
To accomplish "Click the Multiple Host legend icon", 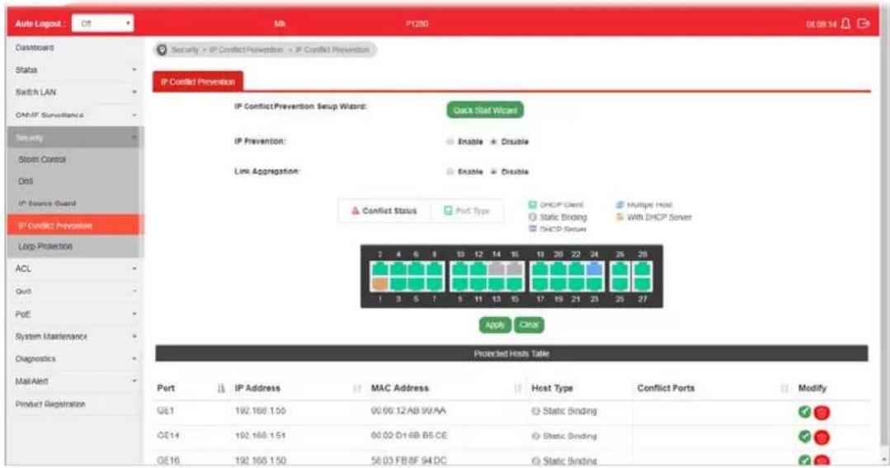I will (619, 205).
